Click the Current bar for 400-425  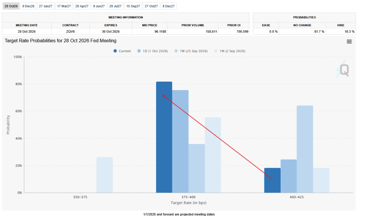(x=272, y=180)
